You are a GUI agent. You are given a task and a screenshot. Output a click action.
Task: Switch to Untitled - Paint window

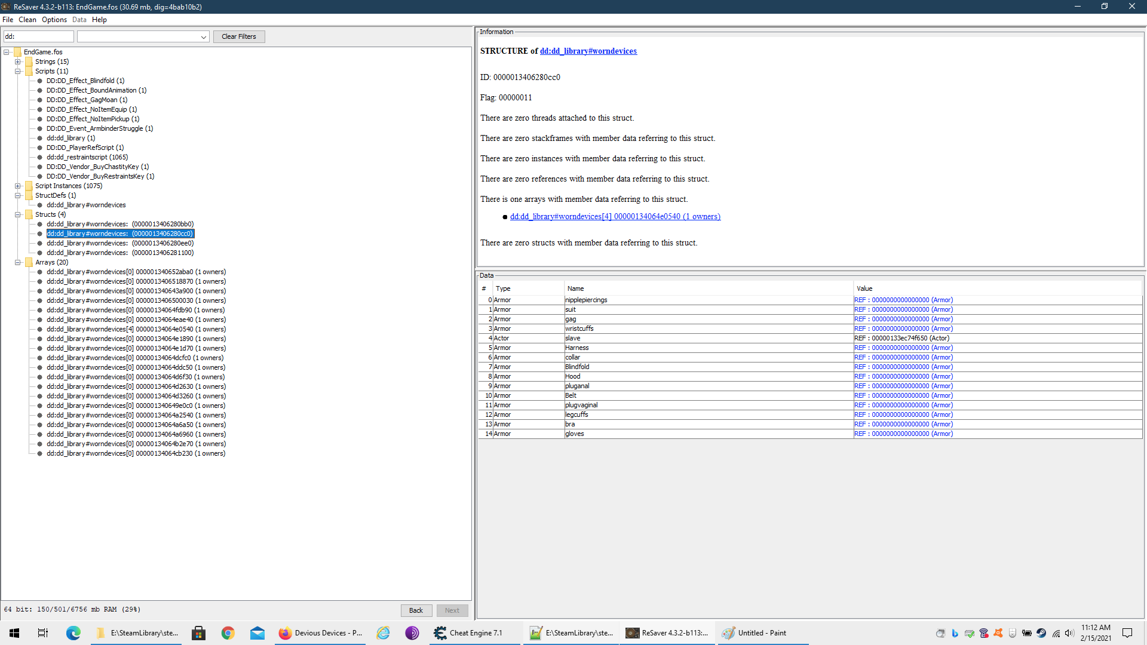[763, 633]
